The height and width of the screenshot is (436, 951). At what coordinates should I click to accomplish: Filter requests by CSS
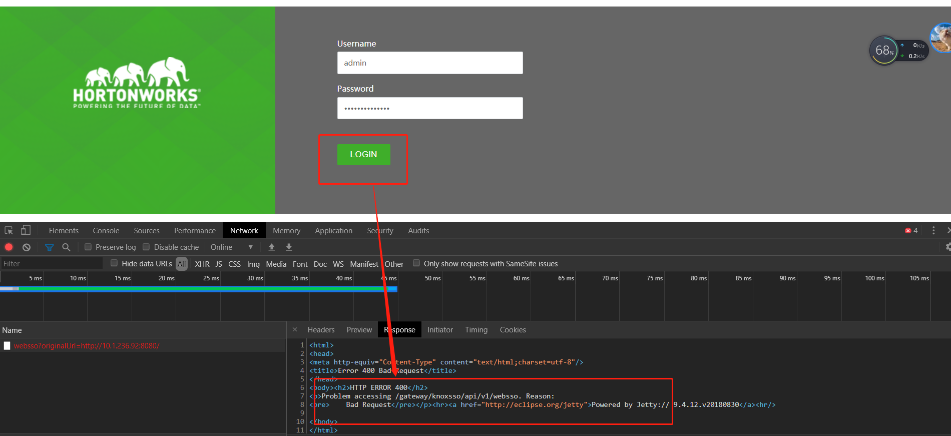234,264
